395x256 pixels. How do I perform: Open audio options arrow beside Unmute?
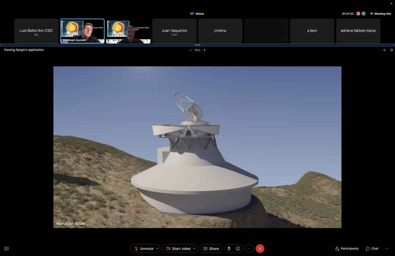click(158, 248)
